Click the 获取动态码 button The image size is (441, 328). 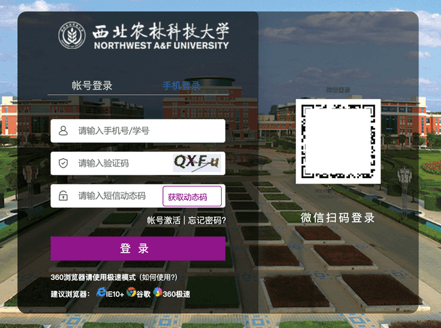pos(192,196)
